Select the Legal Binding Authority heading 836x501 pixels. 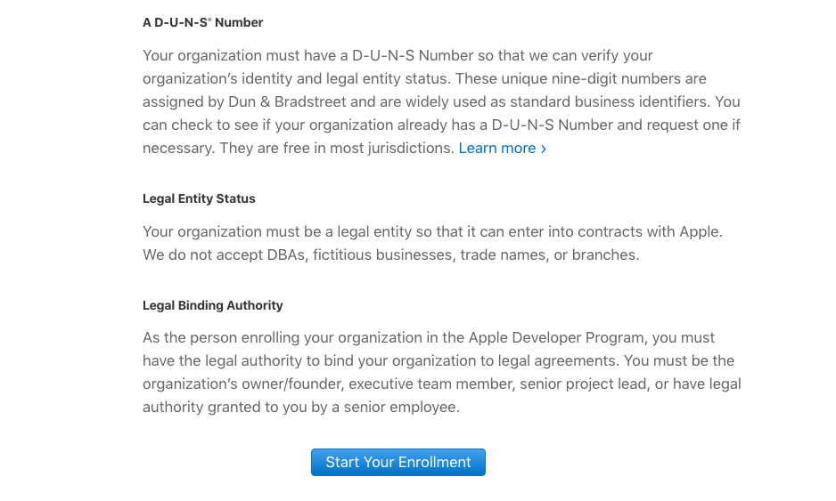pyautogui.click(x=213, y=305)
